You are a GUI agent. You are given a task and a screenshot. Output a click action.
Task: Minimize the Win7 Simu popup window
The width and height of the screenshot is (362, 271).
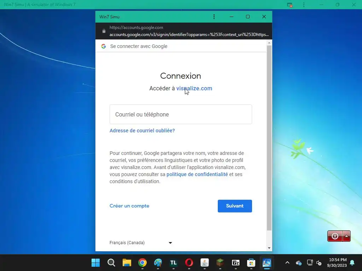(x=232, y=17)
